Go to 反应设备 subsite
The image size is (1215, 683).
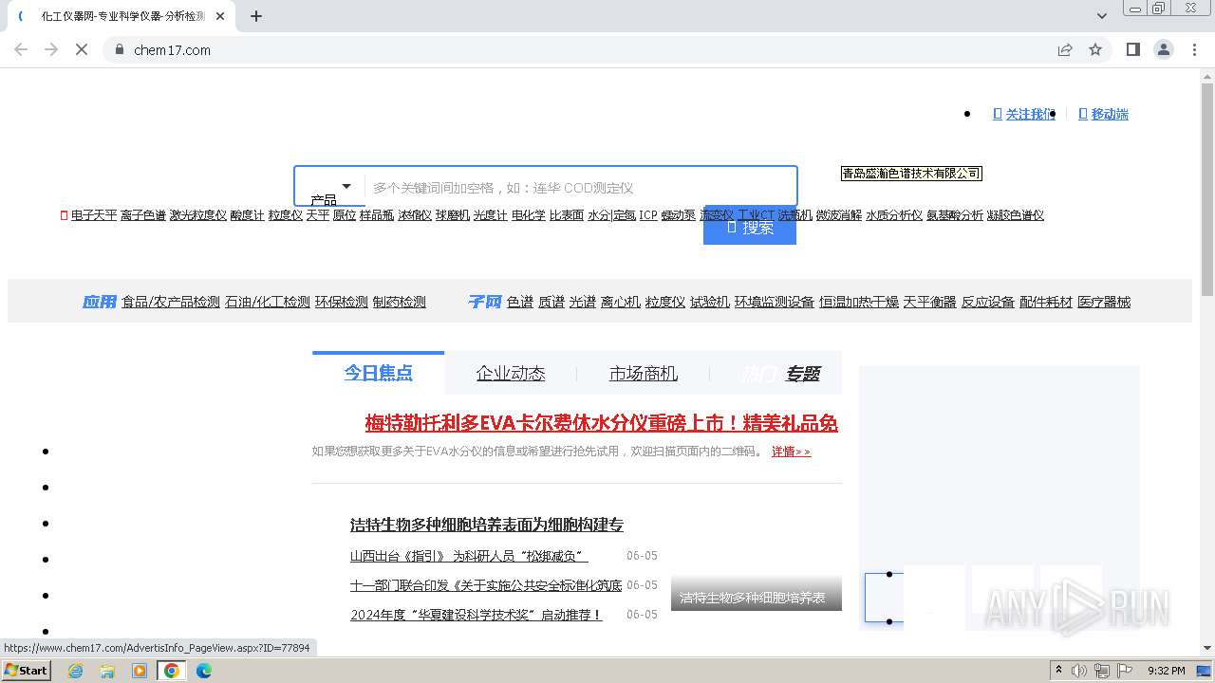point(988,302)
